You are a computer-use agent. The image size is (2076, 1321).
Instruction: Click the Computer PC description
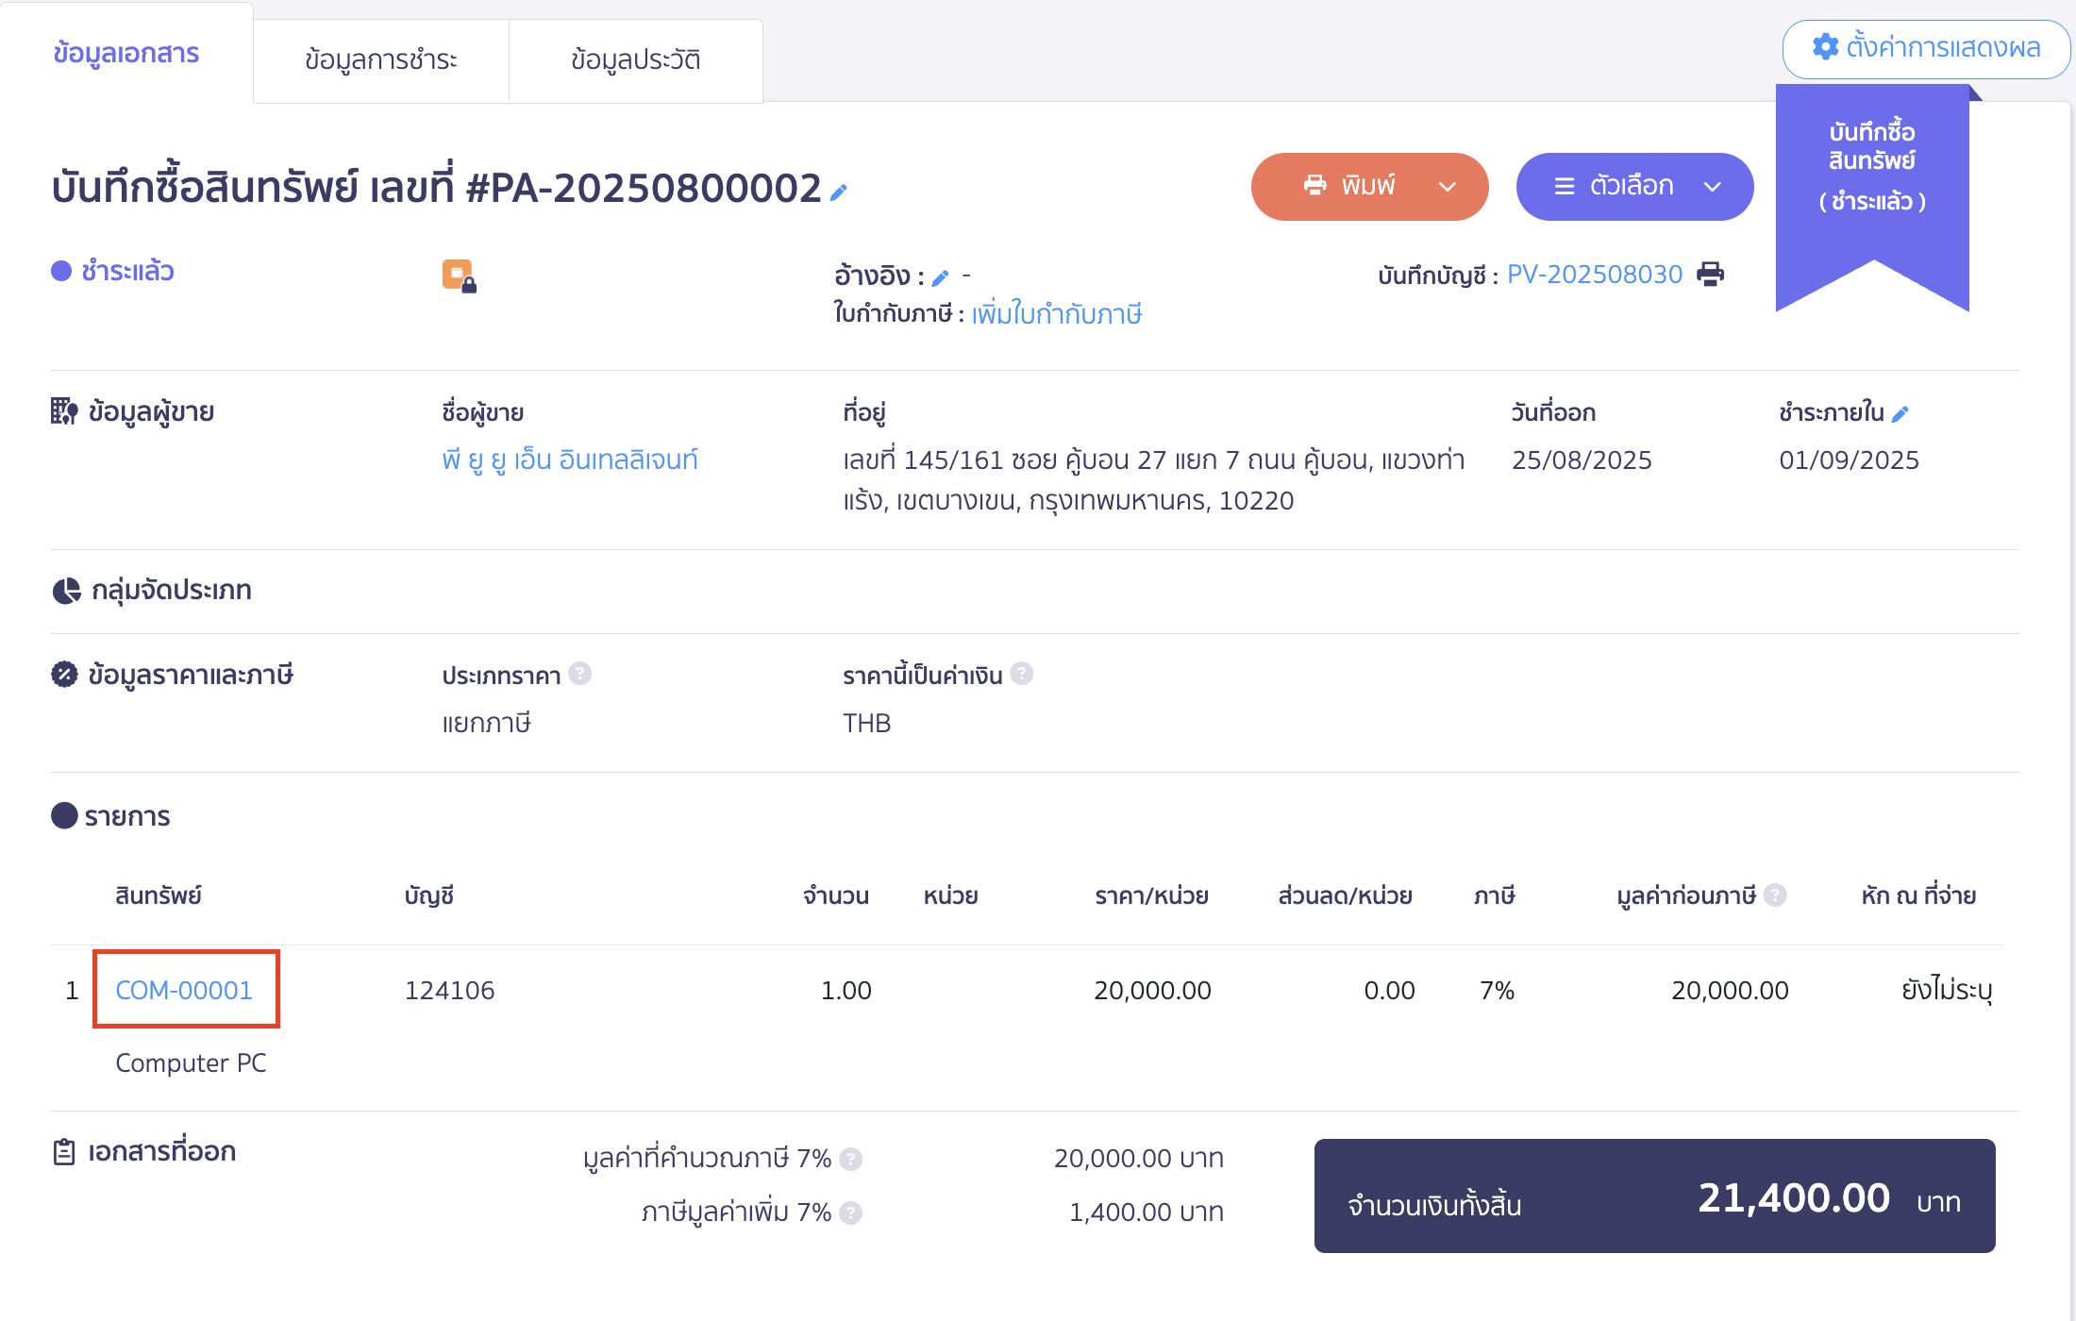coord(191,1062)
